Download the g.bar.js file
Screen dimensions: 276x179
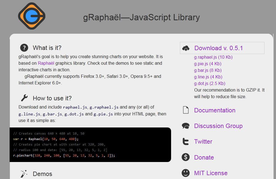[x=208, y=70]
